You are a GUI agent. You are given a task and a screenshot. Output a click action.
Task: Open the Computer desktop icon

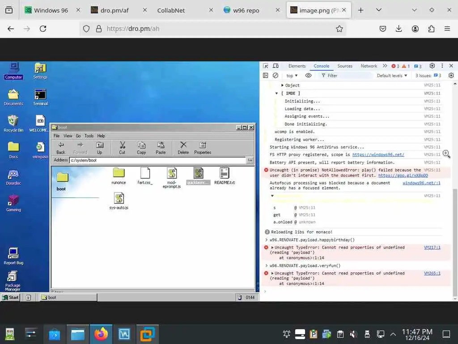click(13, 71)
